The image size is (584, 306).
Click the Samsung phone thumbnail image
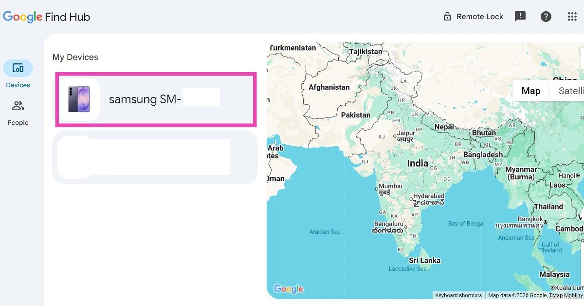tap(79, 99)
